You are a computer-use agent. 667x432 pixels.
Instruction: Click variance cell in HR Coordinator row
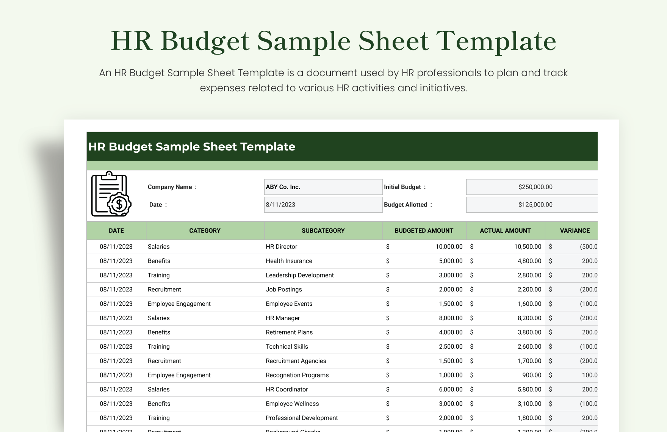coord(571,390)
